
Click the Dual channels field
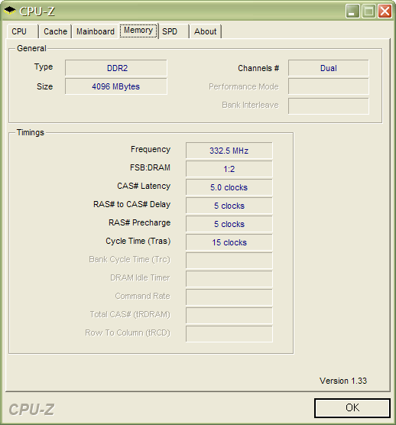[329, 68]
